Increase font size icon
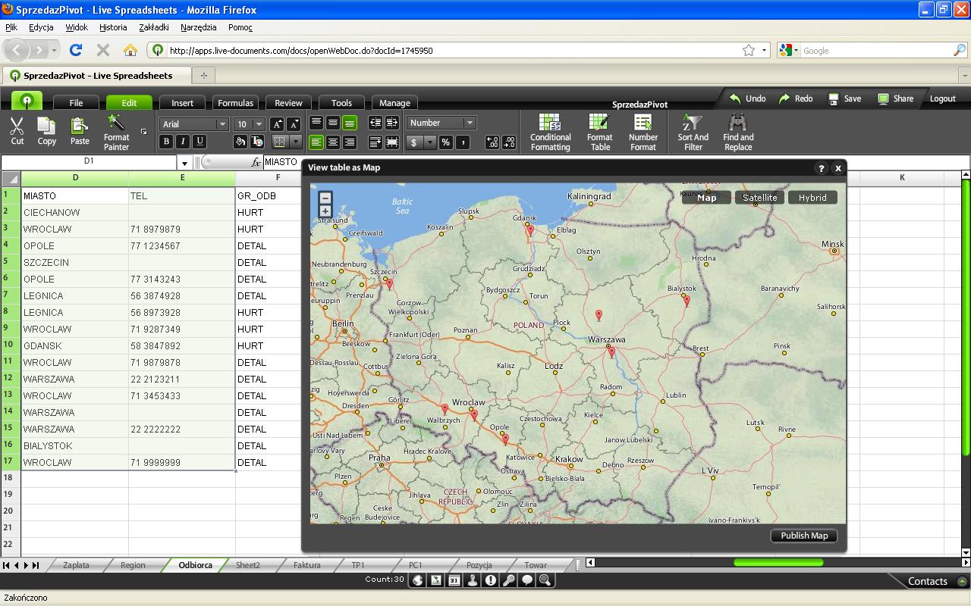 coord(277,124)
